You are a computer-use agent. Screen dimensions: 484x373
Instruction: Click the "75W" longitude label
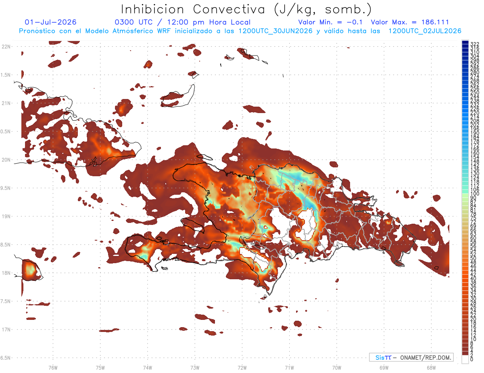pyautogui.click(x=100, y=367)
